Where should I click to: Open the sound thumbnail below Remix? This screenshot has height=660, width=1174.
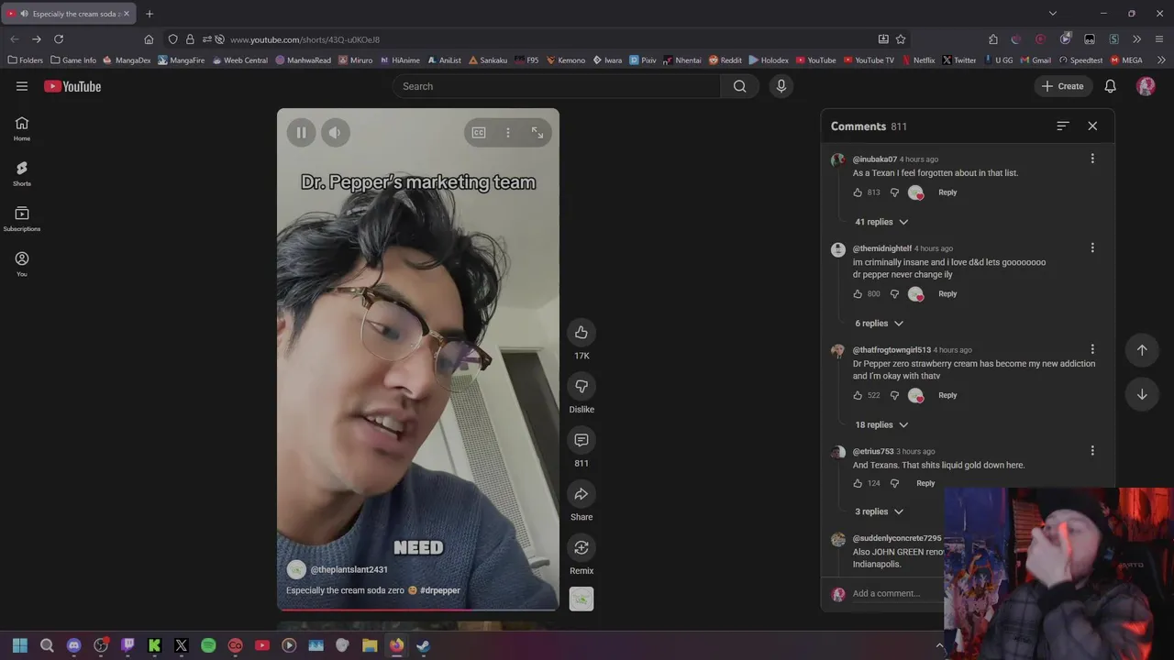(x=581, y=599)
